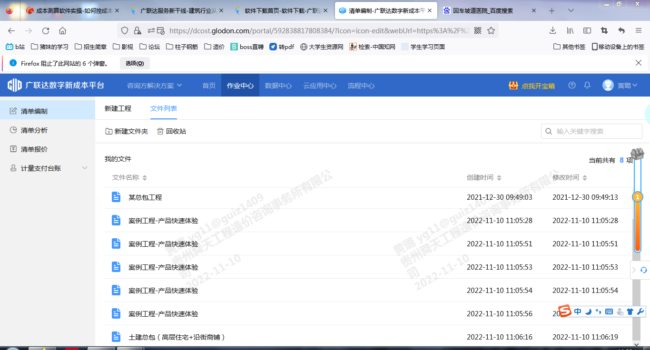Expand the 咨询方解决方案 dropdown
Screen dimensions: 650x350
[x=154, y=86]
